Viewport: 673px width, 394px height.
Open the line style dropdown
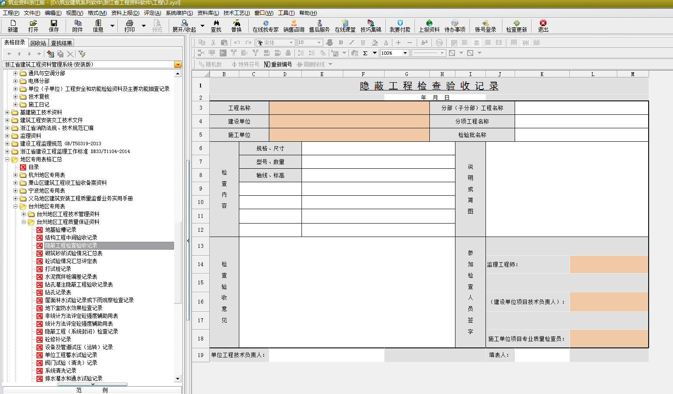[x=442, y=53]
